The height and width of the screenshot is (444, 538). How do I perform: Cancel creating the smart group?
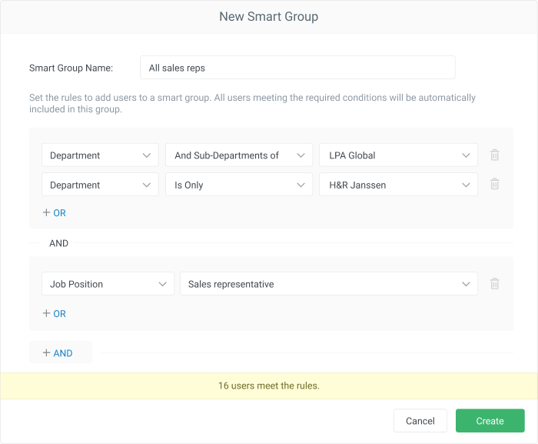point(420,421)
